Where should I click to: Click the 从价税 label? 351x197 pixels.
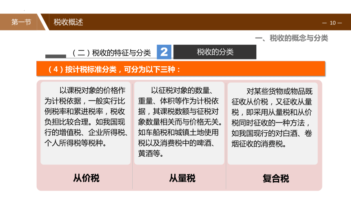click(x=86, y=178)
